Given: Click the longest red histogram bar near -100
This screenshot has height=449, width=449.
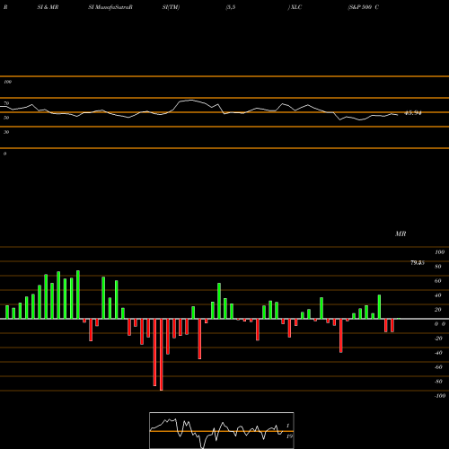Looking at the screenshot, I should (x=162, y=355).
